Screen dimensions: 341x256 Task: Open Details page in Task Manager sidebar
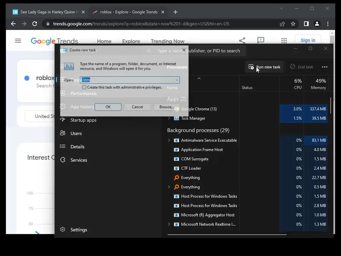pyautogui.click(x=77, y=147)
